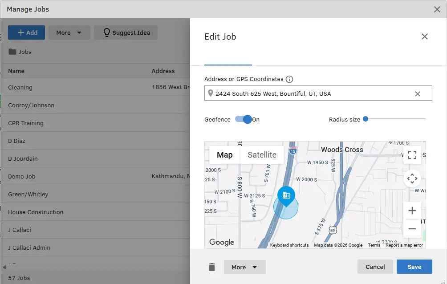Open address info tooltip icon

tap(289, 79)
